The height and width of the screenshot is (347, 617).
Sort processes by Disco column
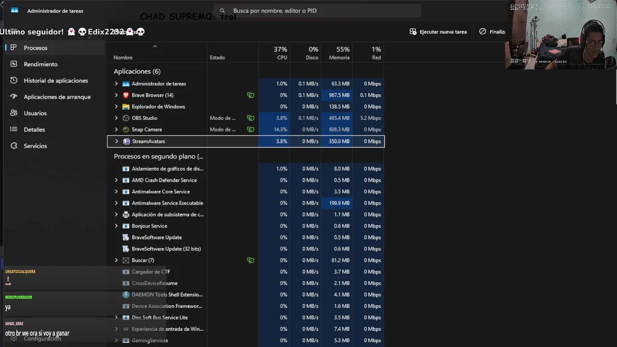pyautogui.click(x=306, y=53)
